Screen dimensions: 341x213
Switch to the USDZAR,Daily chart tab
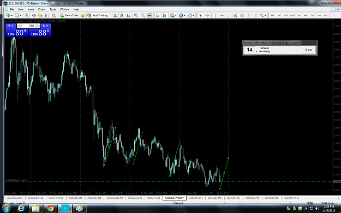click(15, 198)
